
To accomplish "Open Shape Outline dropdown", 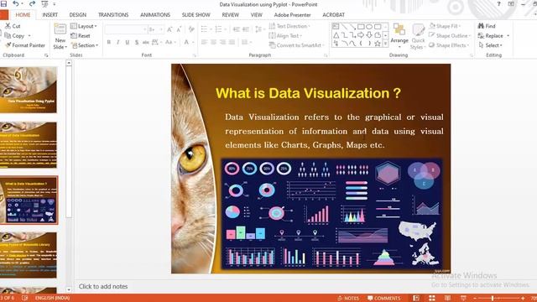I will click(450, 35).
